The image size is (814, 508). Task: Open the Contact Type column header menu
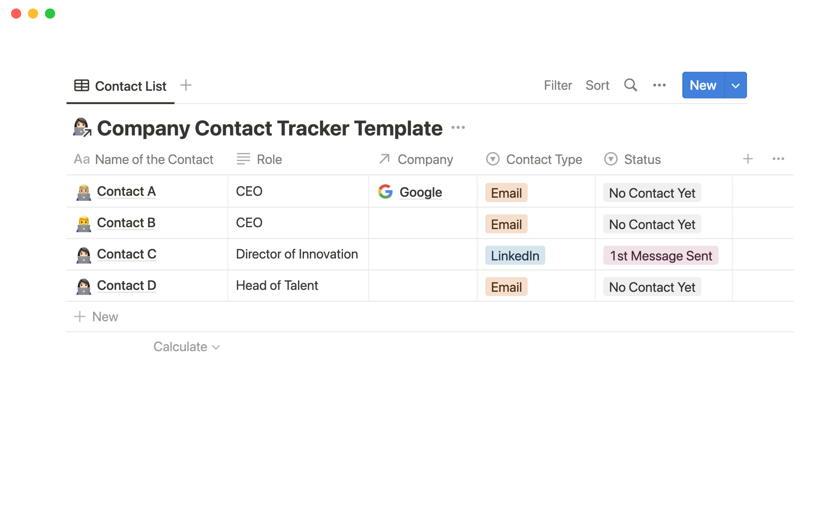[534, 160]
